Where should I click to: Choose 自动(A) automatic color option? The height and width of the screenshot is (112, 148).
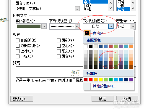click(108, 33)
